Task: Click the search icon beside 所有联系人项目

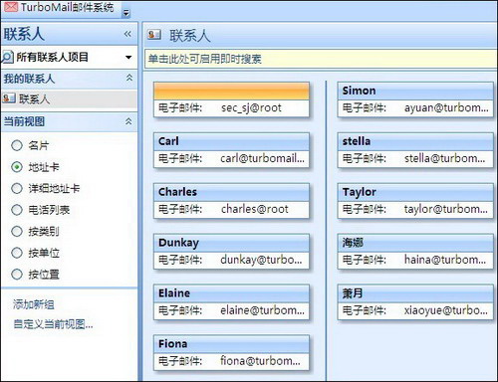Action: click(x=7, y=57)
